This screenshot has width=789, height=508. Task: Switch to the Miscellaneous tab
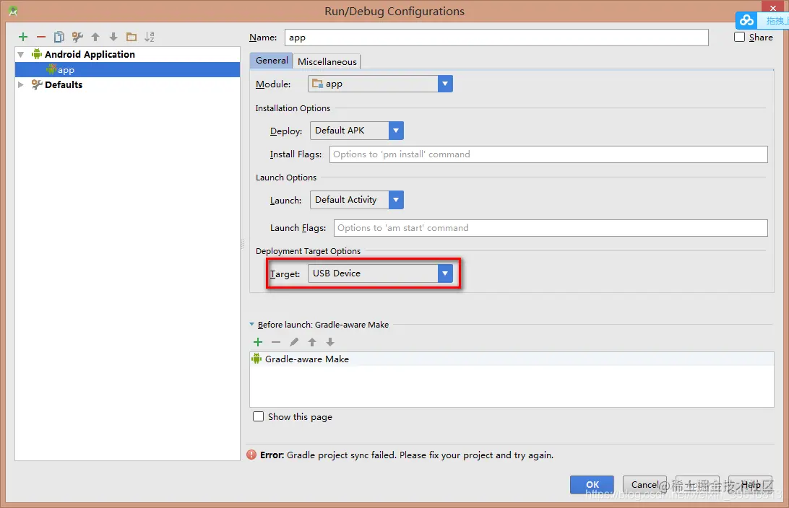pyautogui.click(x=327, y=61)
